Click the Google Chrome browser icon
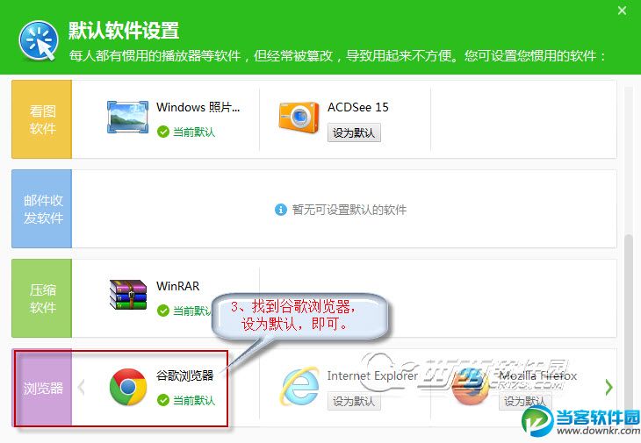Image resolution: width=641 pixels, height=443 pixels. click(x=128, y=387)
